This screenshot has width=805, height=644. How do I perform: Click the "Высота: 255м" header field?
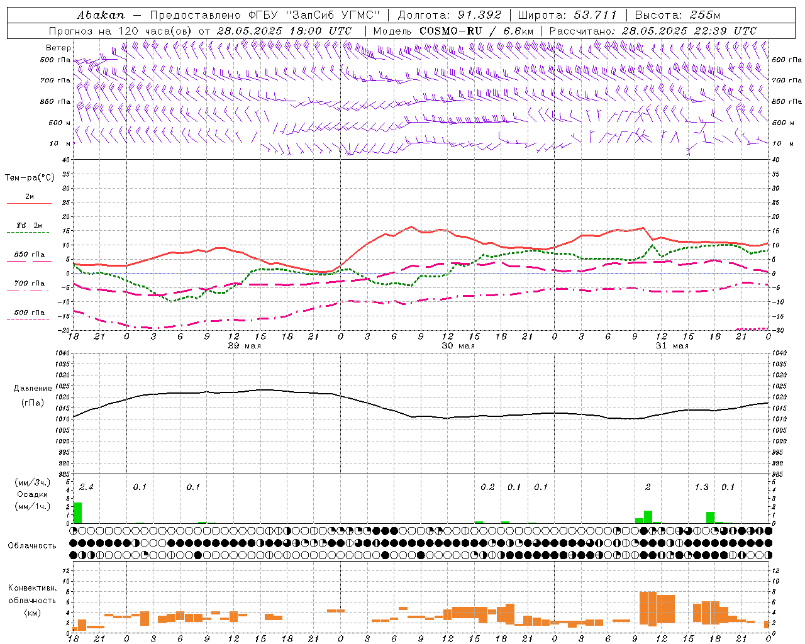click(677, 14)
